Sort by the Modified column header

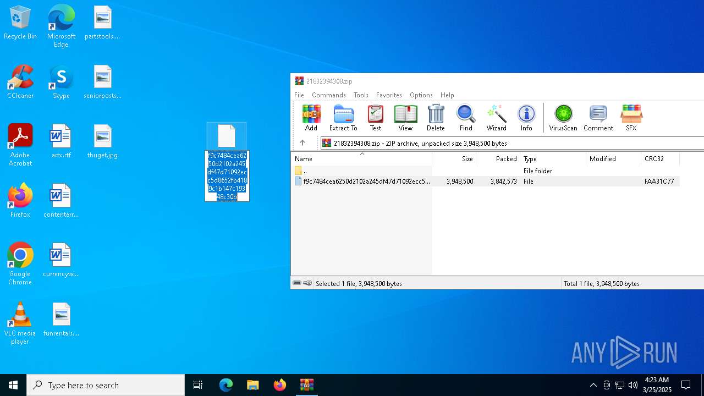click(614, 159)
